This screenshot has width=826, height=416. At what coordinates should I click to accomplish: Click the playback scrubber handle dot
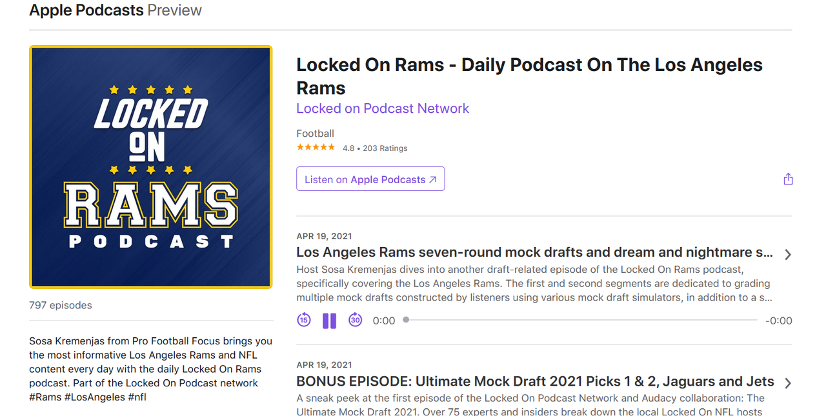(x=406, y=319)
